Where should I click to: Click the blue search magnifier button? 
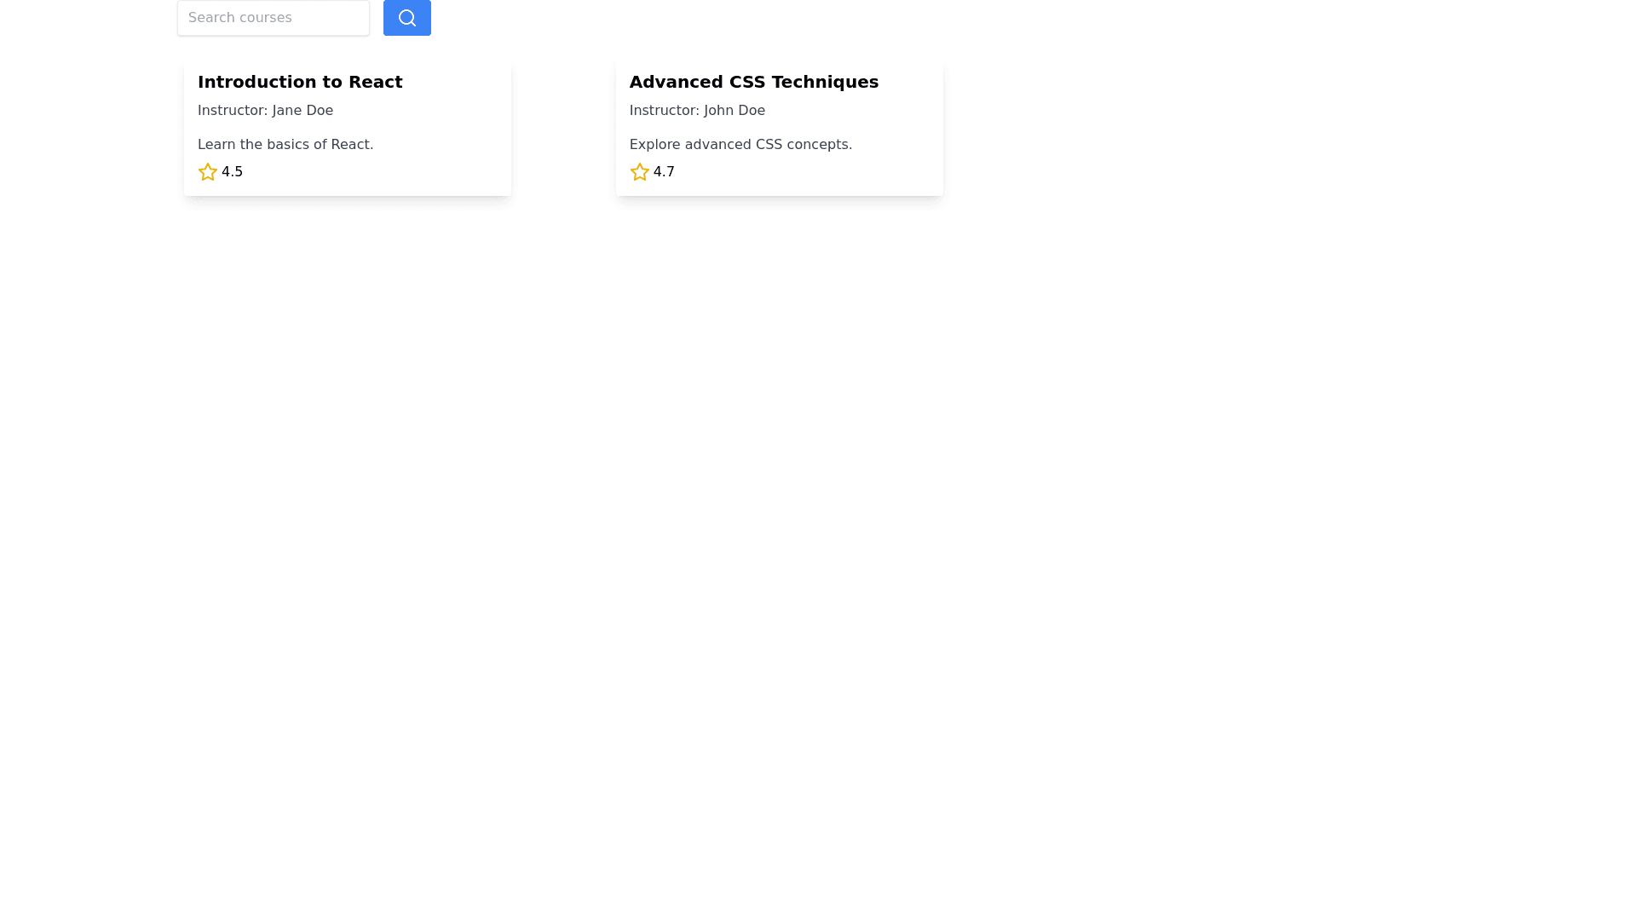pos(406,18)
